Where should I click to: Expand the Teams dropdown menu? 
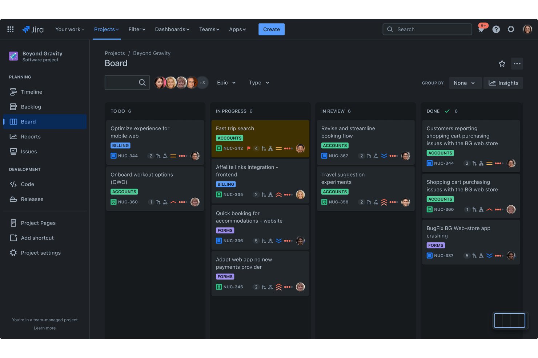point(209,29)
